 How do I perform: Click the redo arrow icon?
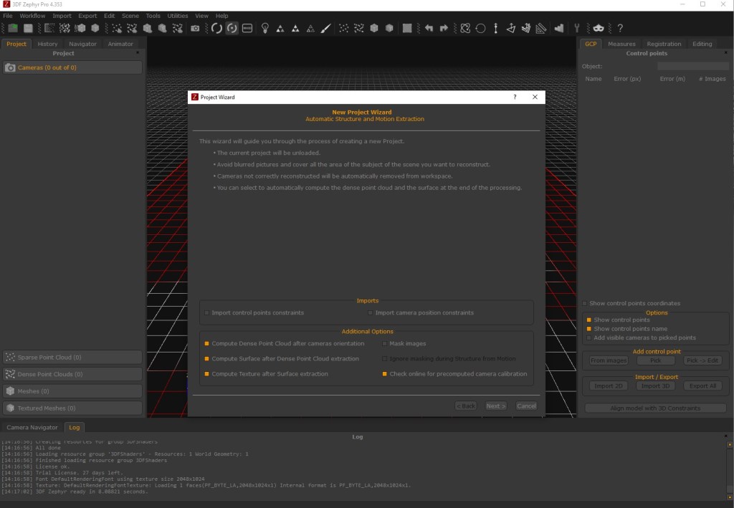point(444,28)
